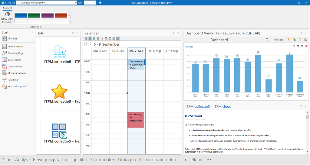Click the Fr, 9. Sep day header

pos(172,51)
